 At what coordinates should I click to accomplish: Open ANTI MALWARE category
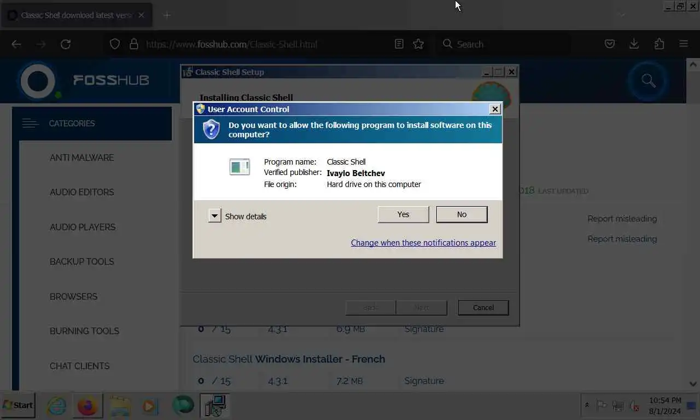(82, 157)
